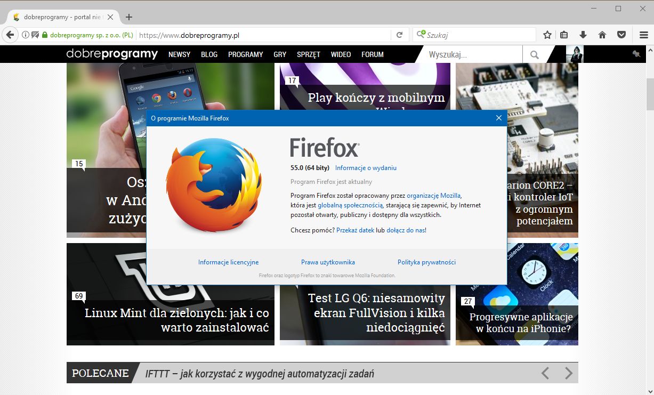This screenshot has width=654, height=395.
Task: Open the GRY menu item
Action: (x=280, y=54)
